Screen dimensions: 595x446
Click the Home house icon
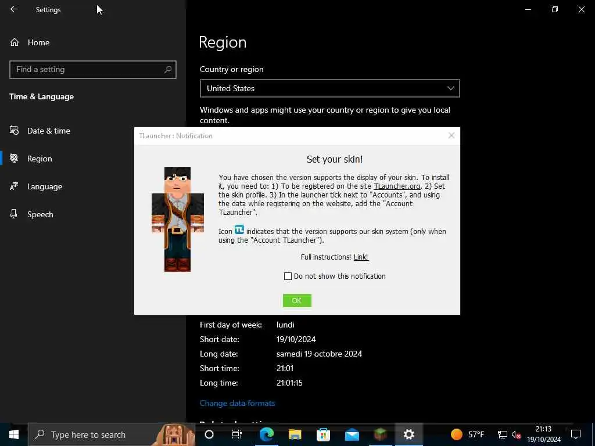point(15,42)
